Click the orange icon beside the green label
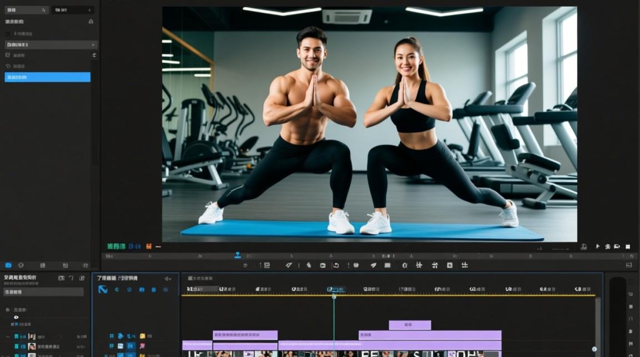Viewport: 640px width, 357px height. tap(149, 247)
